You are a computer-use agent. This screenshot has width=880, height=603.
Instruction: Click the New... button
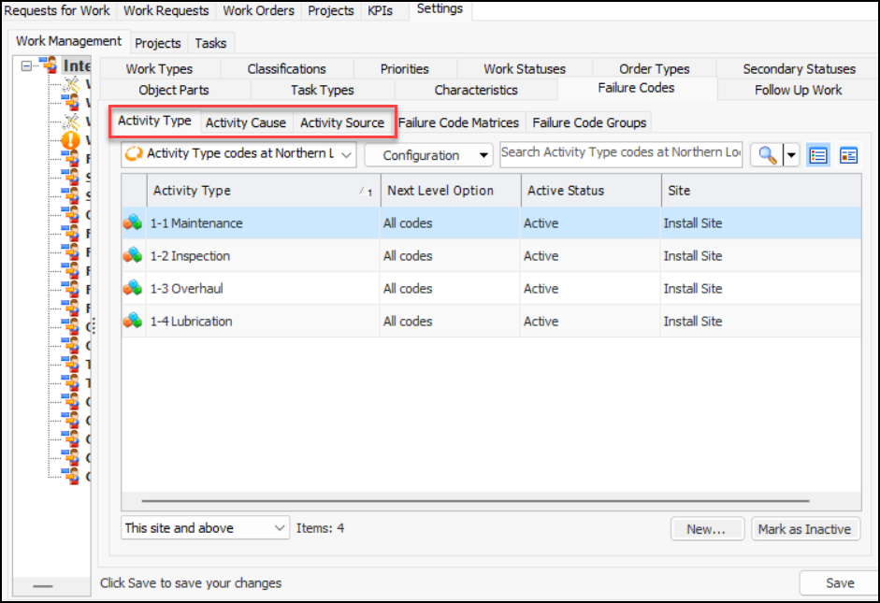tap(707, 529)
